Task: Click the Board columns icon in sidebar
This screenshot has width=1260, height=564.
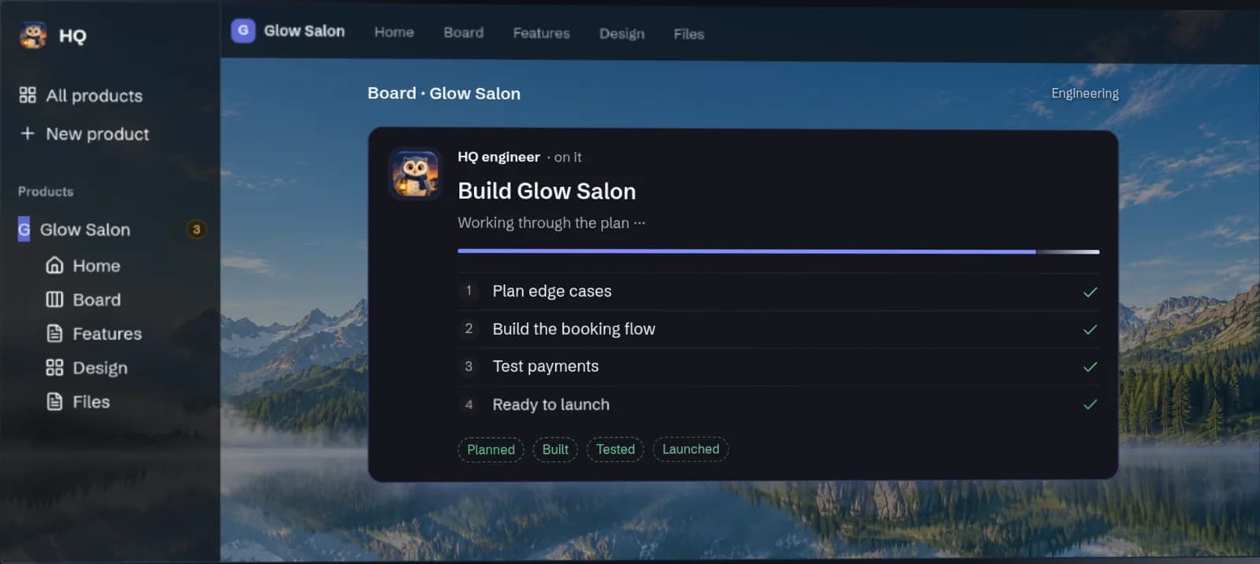Action: point(54,299)
